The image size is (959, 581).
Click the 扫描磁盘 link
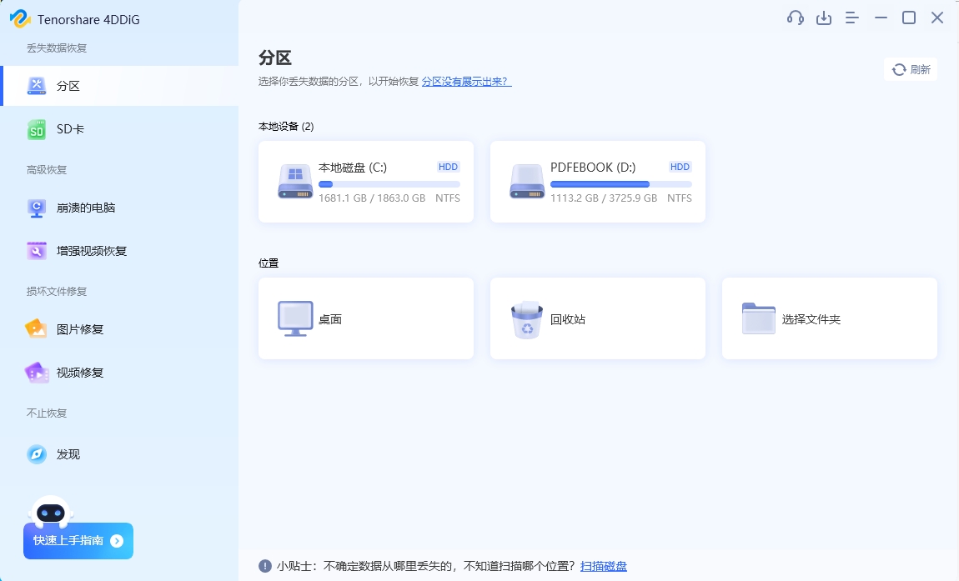[x=604, y=566]
